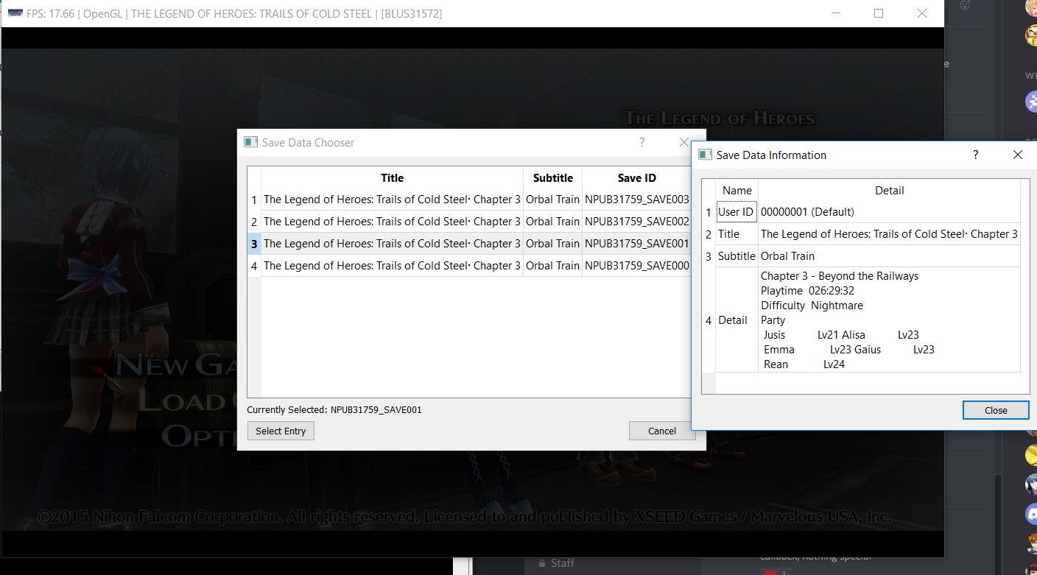Click the Orbal Train value in information table

coord(889,256)
